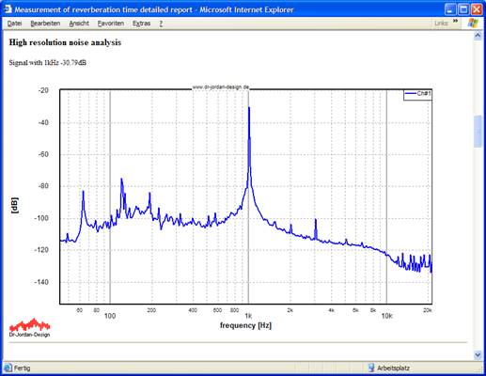Click the Ch#1 legend entry
Viewport: 486px width, 376px height.
(x=417, y=94)
